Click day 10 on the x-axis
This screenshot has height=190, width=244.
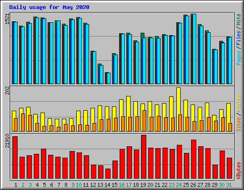[x=79, y=185]
